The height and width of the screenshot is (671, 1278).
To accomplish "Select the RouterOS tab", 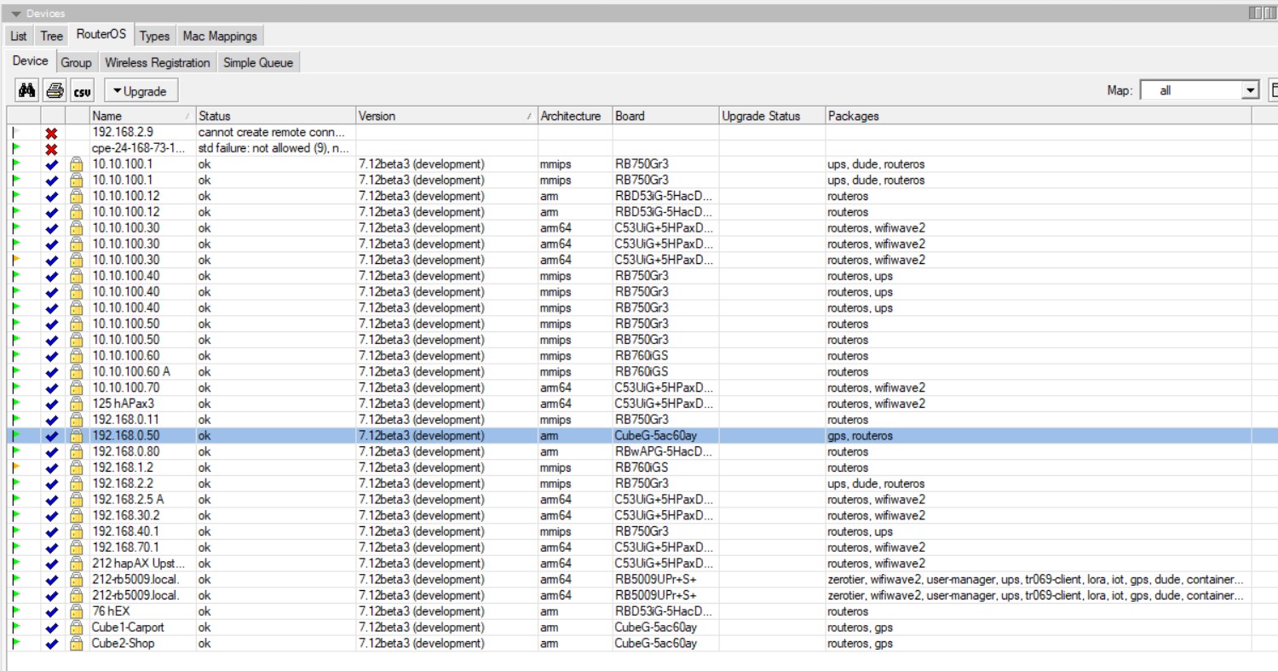I will coord(101,34).
